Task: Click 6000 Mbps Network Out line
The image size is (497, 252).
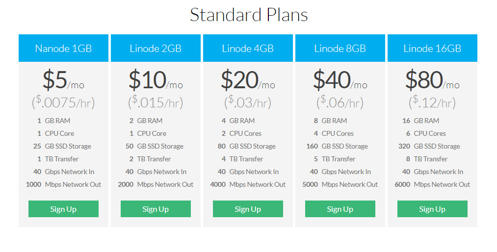Action: pos(432,184)
